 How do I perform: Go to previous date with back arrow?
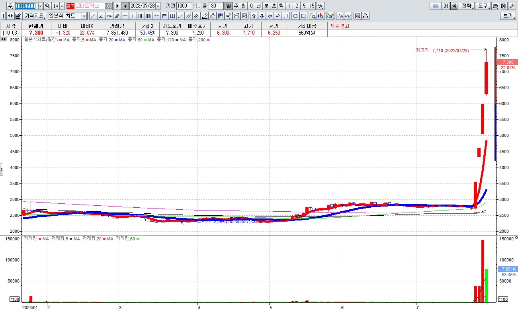click(x=125, y=6)
